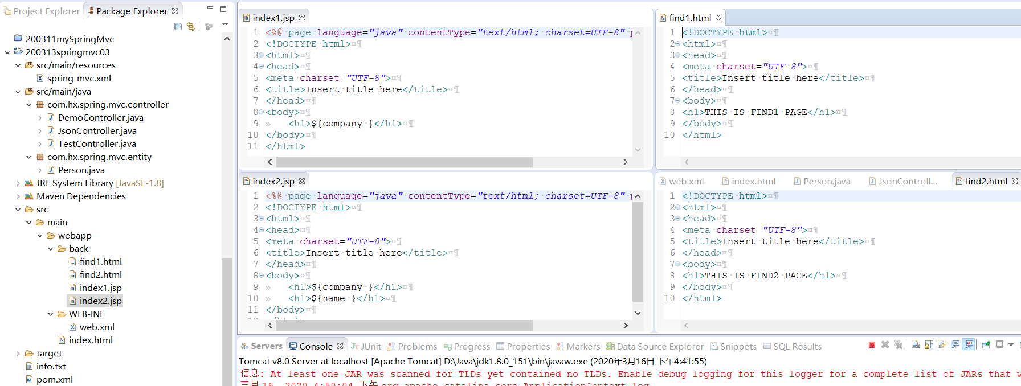The width and height of the screenshot is (1021, 386).
Task: Close the find1.html editor tab
Action: tap(718, 18)
